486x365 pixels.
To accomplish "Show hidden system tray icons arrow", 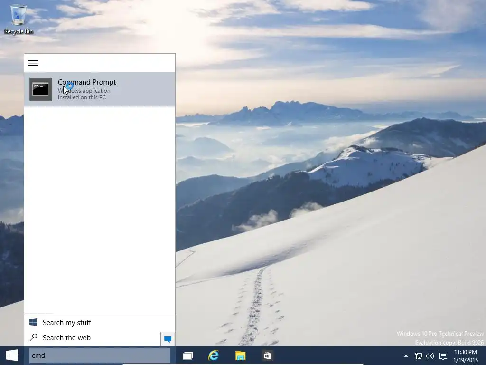I will (x=406, y=356).
